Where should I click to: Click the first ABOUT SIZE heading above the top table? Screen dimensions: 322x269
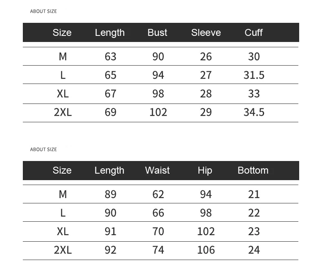44,11
